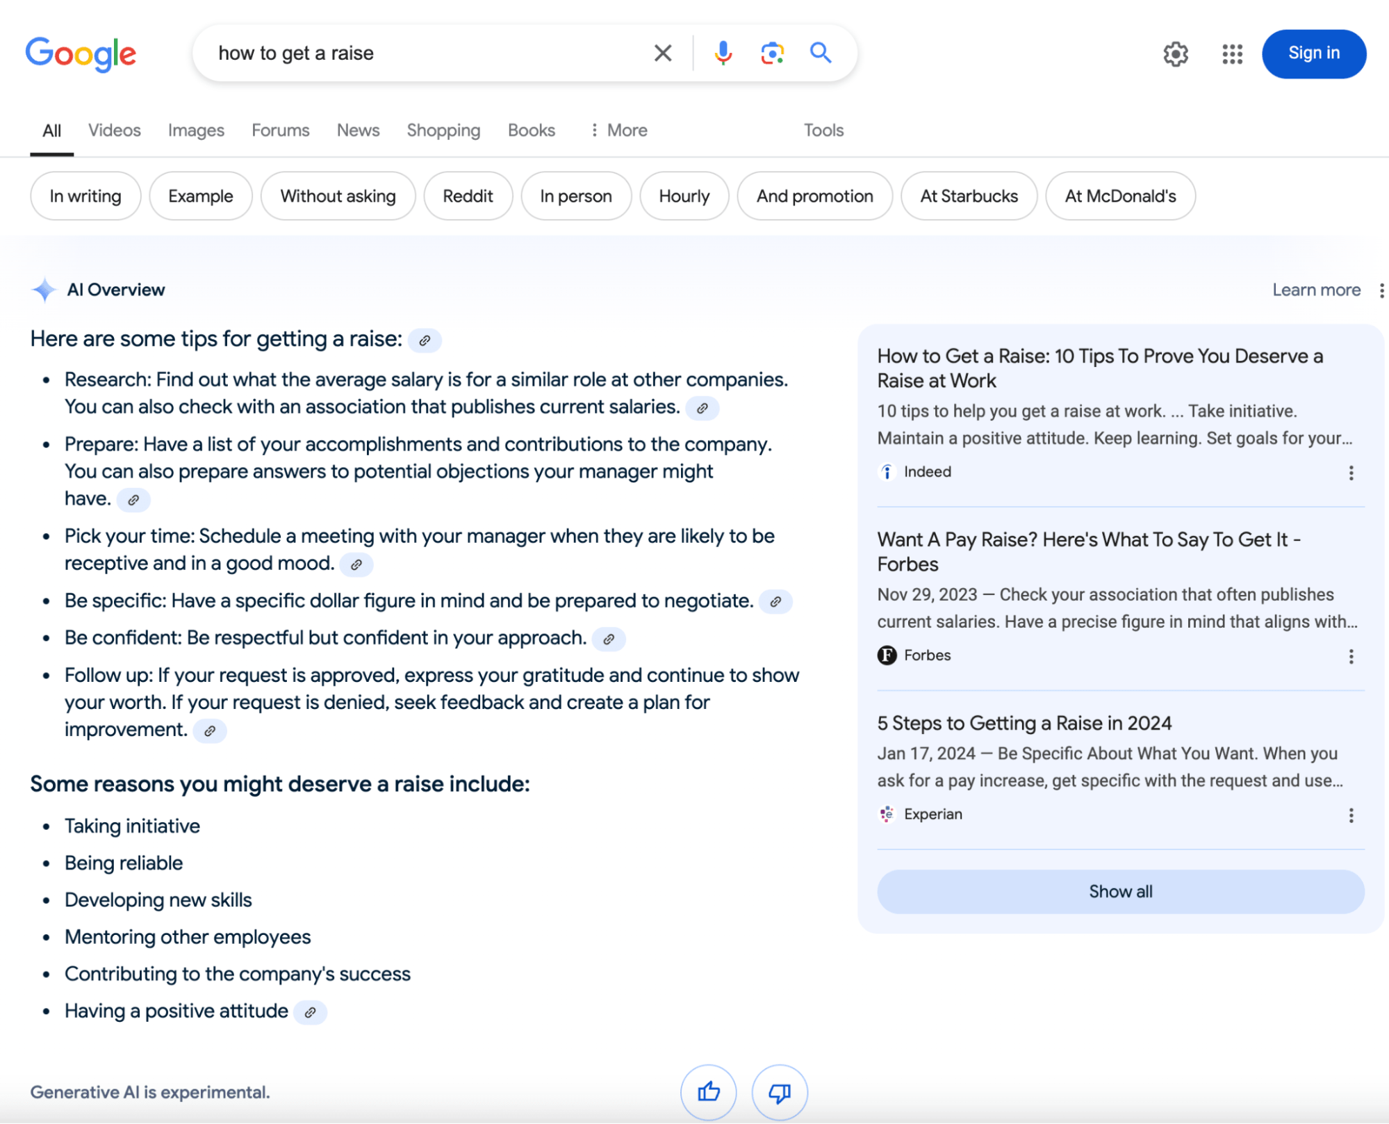This screenshot has width=1389, height=1124.
Task: Open settings gear icon
Action: [1176, 54]
